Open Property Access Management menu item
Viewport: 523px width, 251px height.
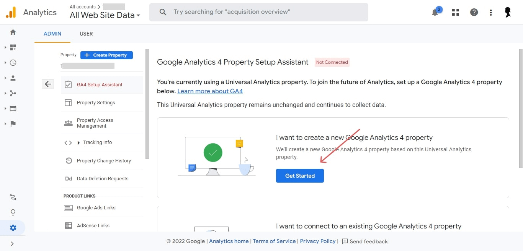pyautogui.click(x=102, y=123)
